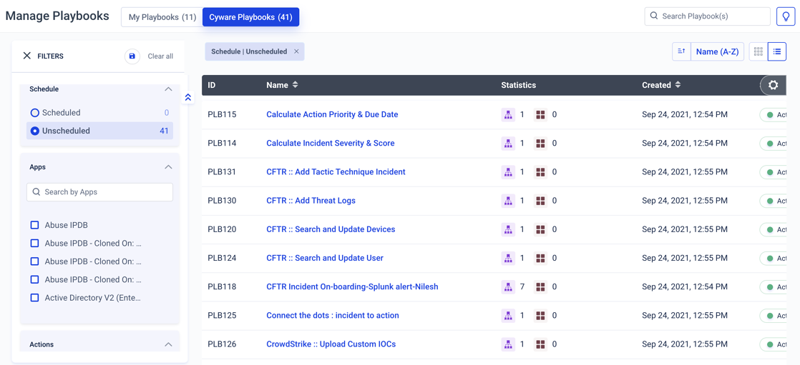Viewport: 800px width, 365px height.
Task: Click the lightbulb help icon
Action: 785,16
